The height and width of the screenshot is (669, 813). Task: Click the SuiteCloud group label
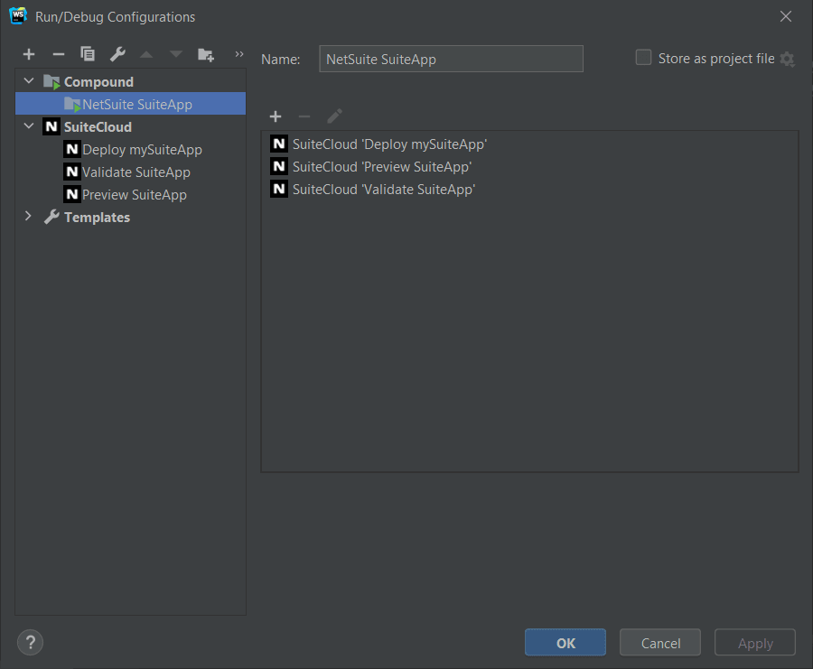tap(98, 127)
